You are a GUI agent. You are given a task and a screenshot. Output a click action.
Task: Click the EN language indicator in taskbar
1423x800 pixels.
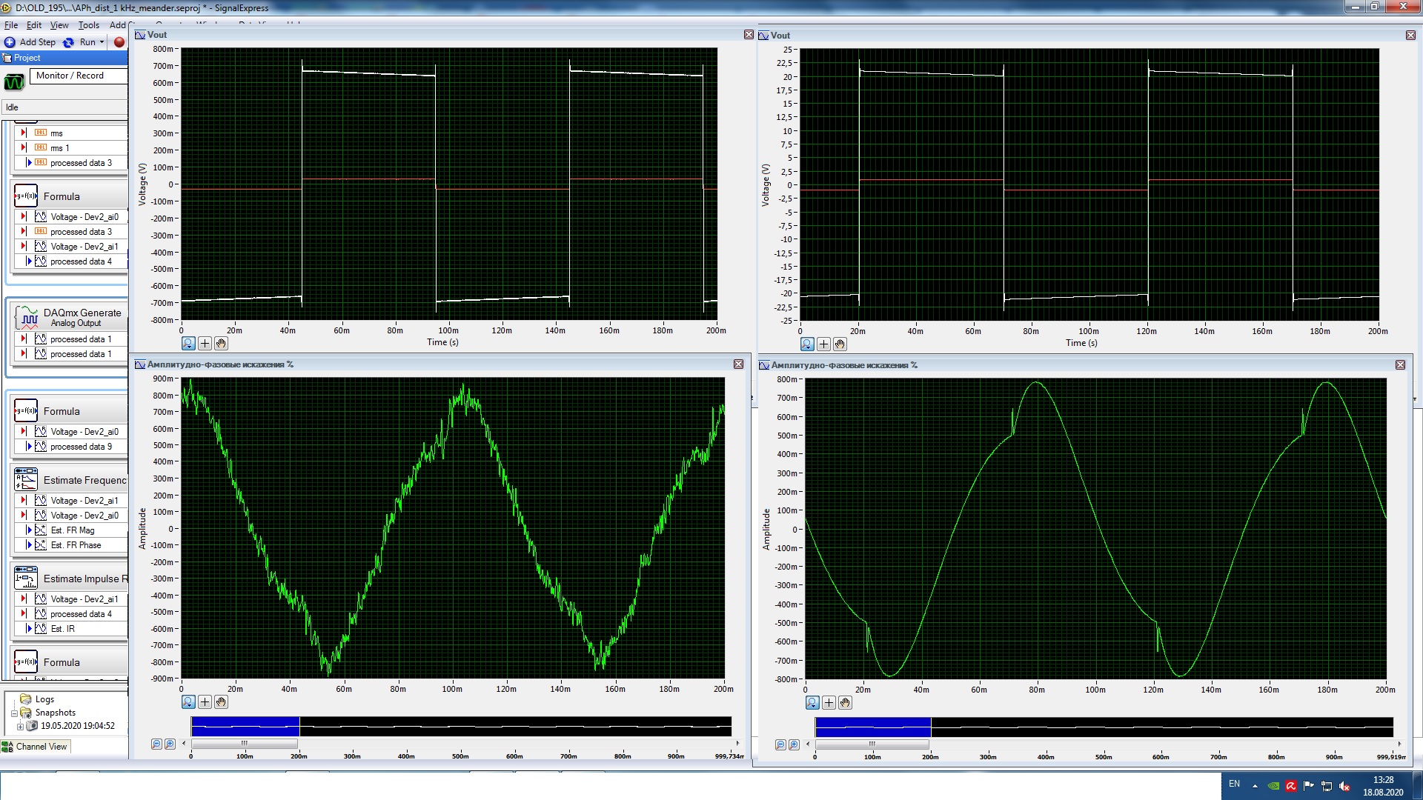tap(1234, 784)
